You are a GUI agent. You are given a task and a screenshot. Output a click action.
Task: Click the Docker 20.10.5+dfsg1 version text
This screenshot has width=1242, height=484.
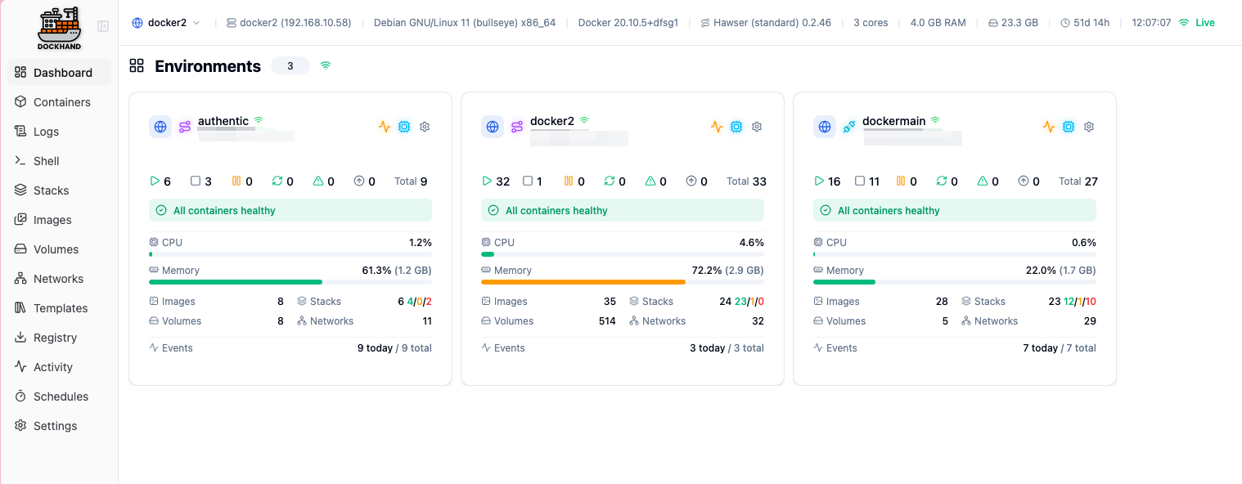click(628, 23)
